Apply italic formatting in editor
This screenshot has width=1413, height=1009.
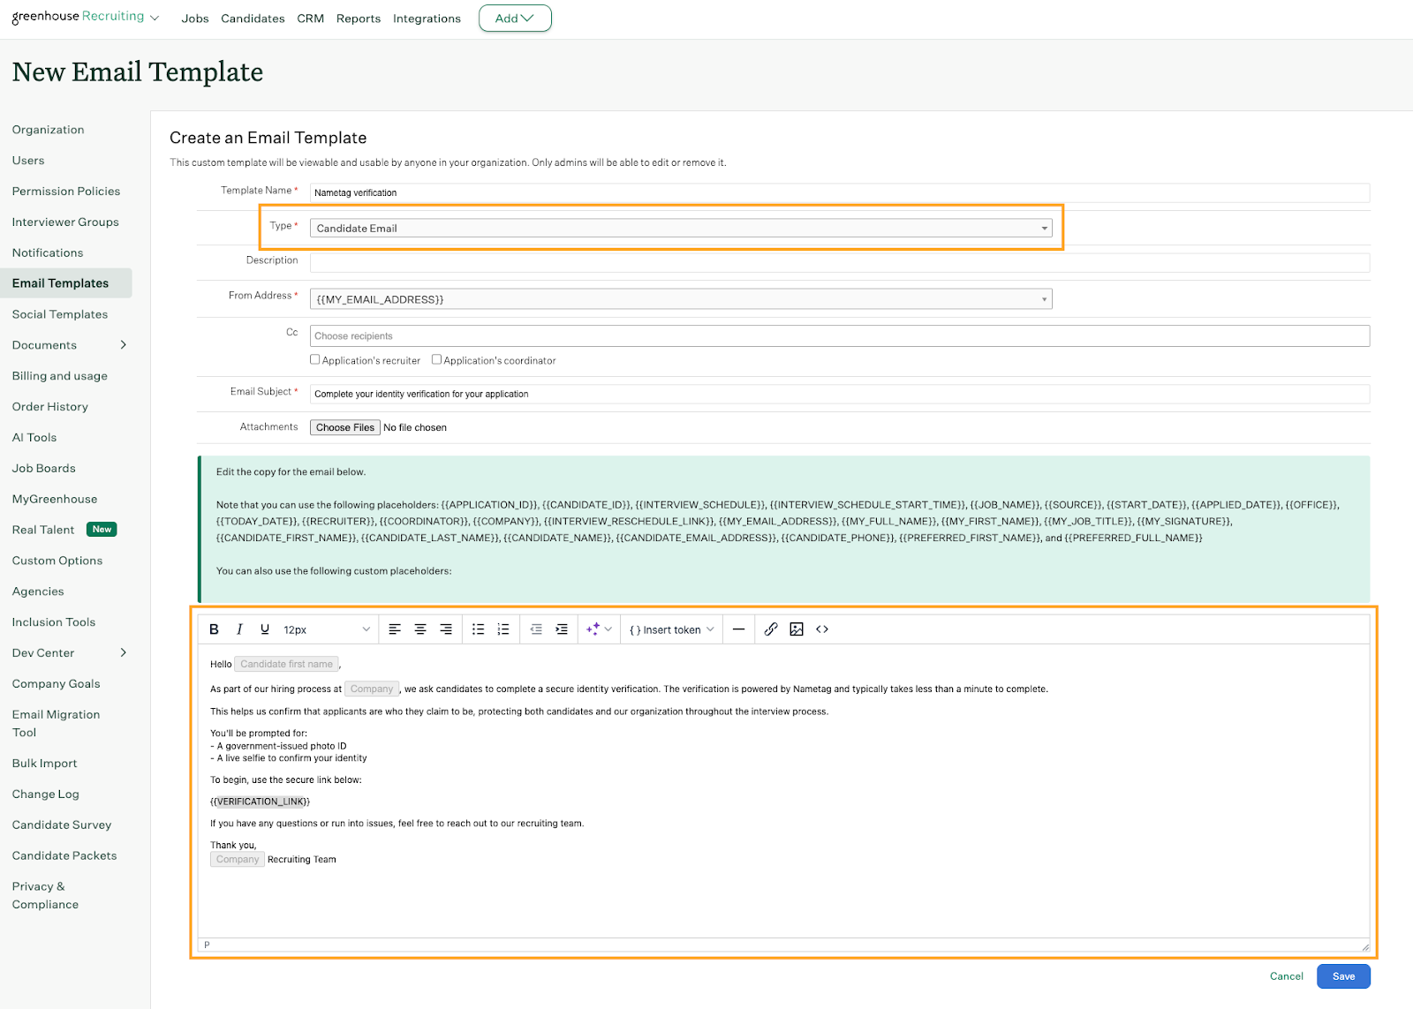(x=239, y=629)
